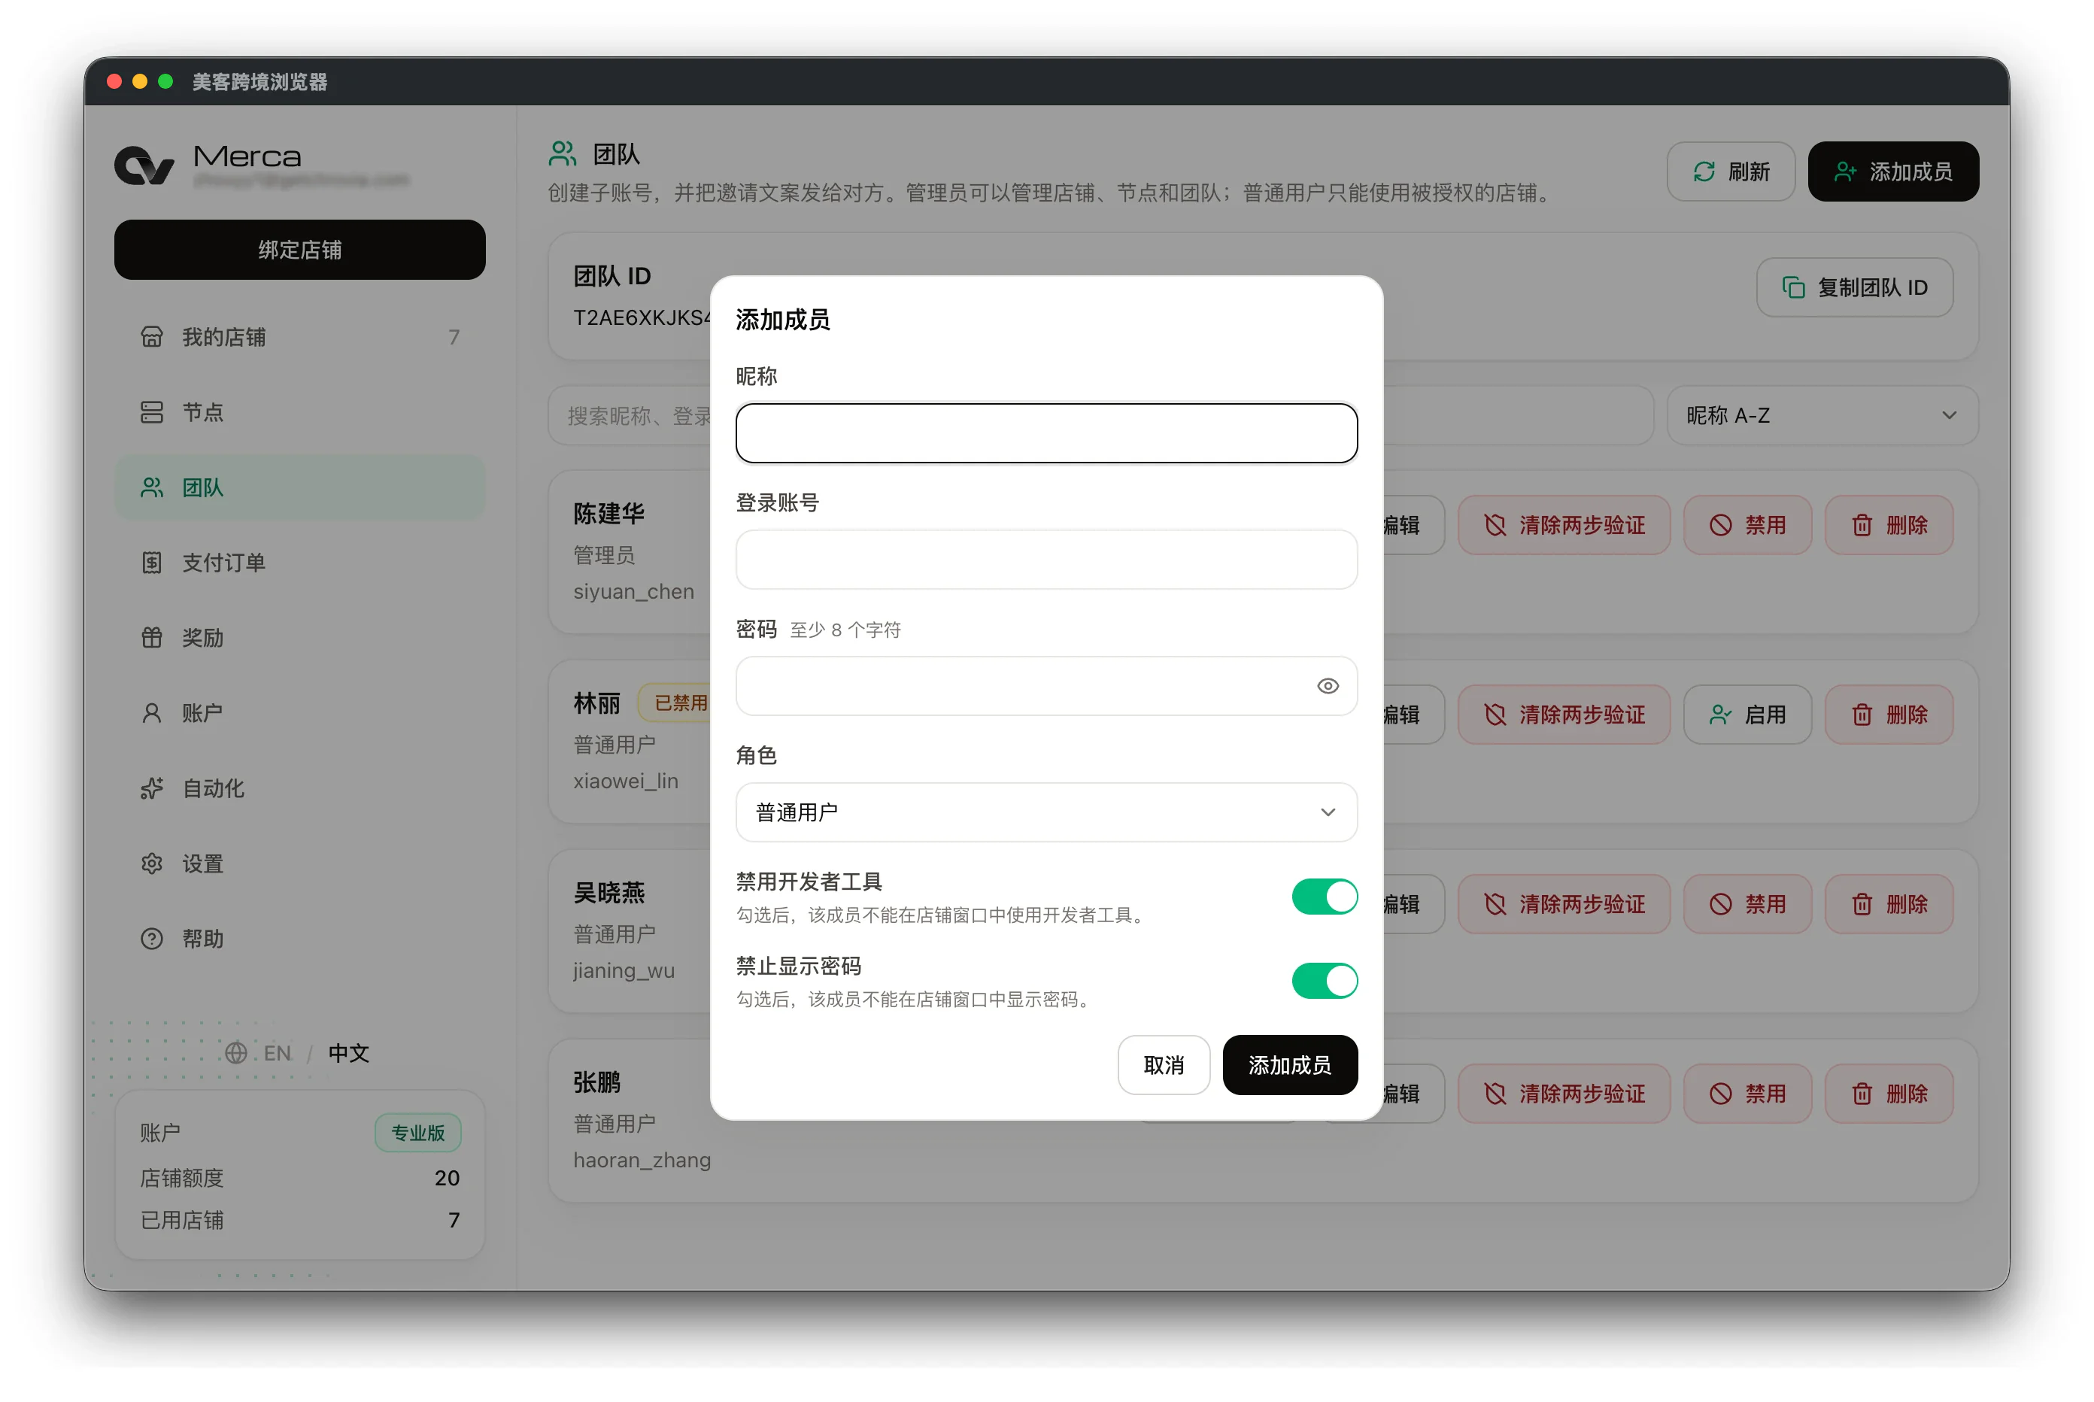The width and height of the screenshot is (2094, 1402).
Task: Open Payment Orders (支付订单) sidebar item
Action: pos(299,563)
